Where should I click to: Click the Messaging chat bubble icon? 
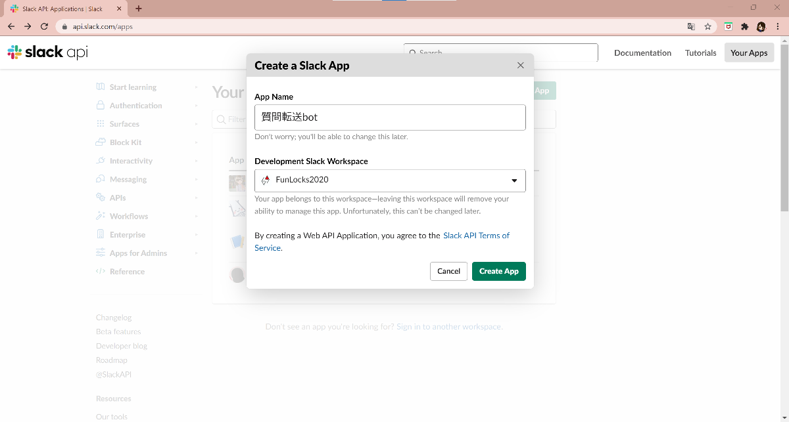click(101, 179)
